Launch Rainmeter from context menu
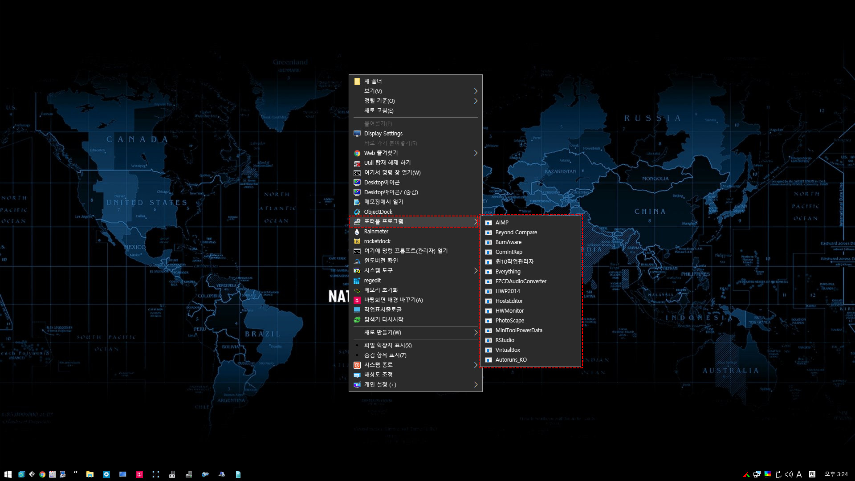Screen dimensions: 855x481 [x=415, y=231]
